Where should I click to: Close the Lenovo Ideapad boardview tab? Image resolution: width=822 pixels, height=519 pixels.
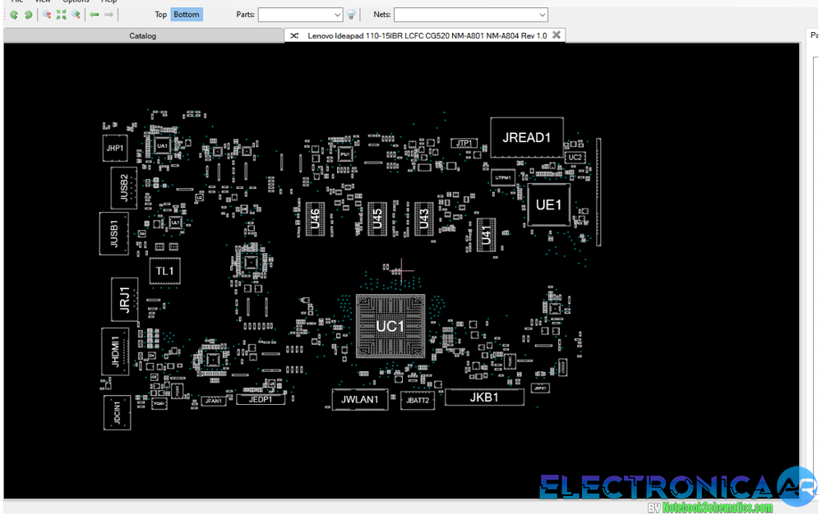coord(556,35)
